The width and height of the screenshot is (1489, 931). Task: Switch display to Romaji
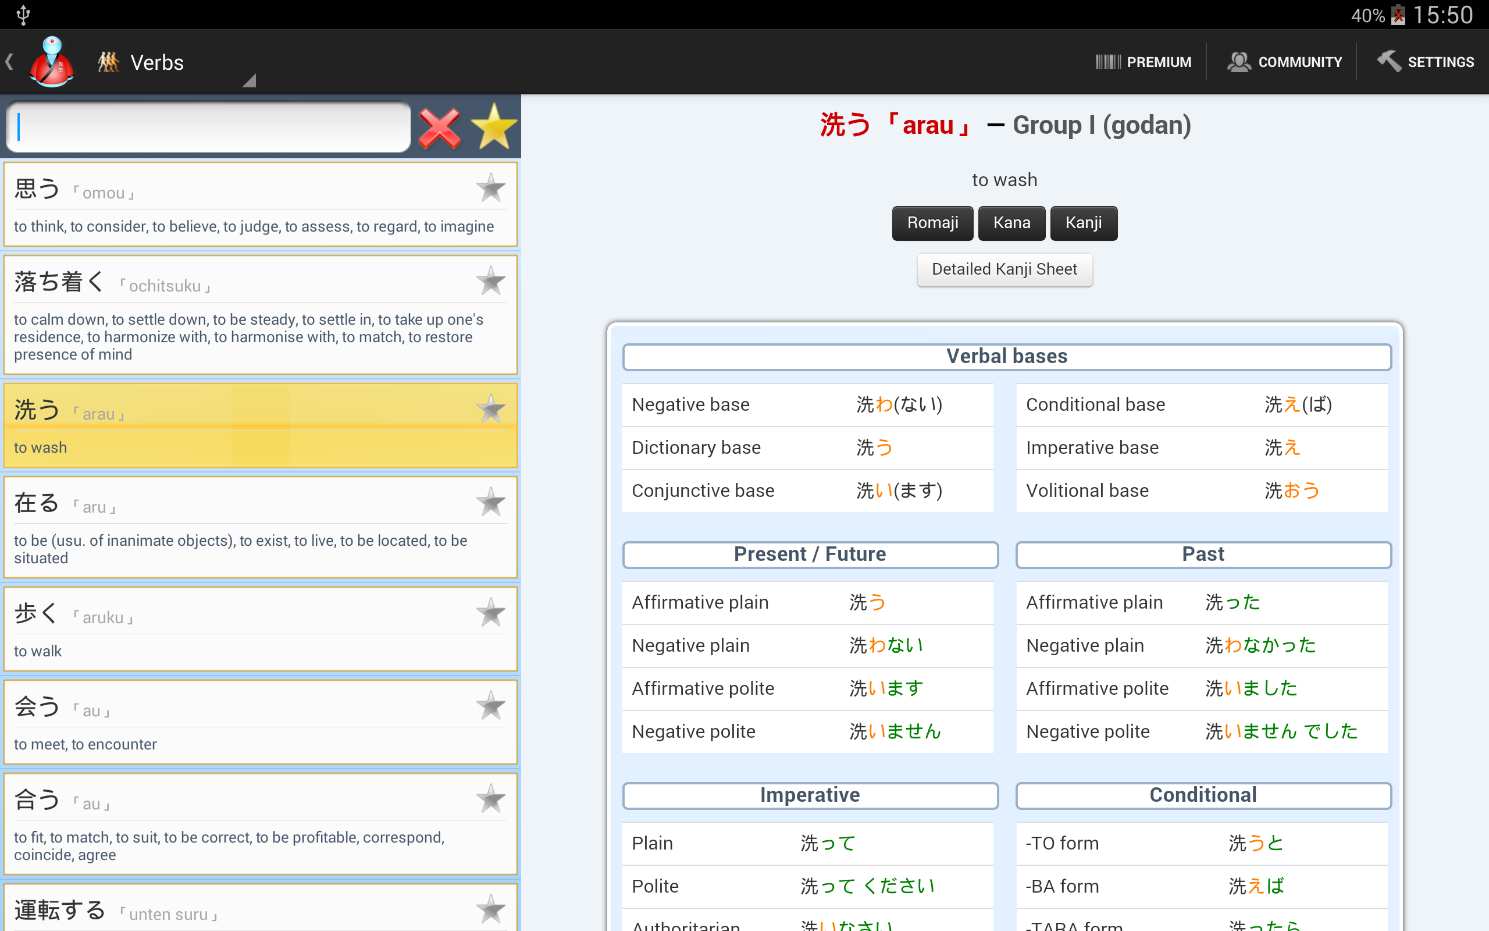932,223
